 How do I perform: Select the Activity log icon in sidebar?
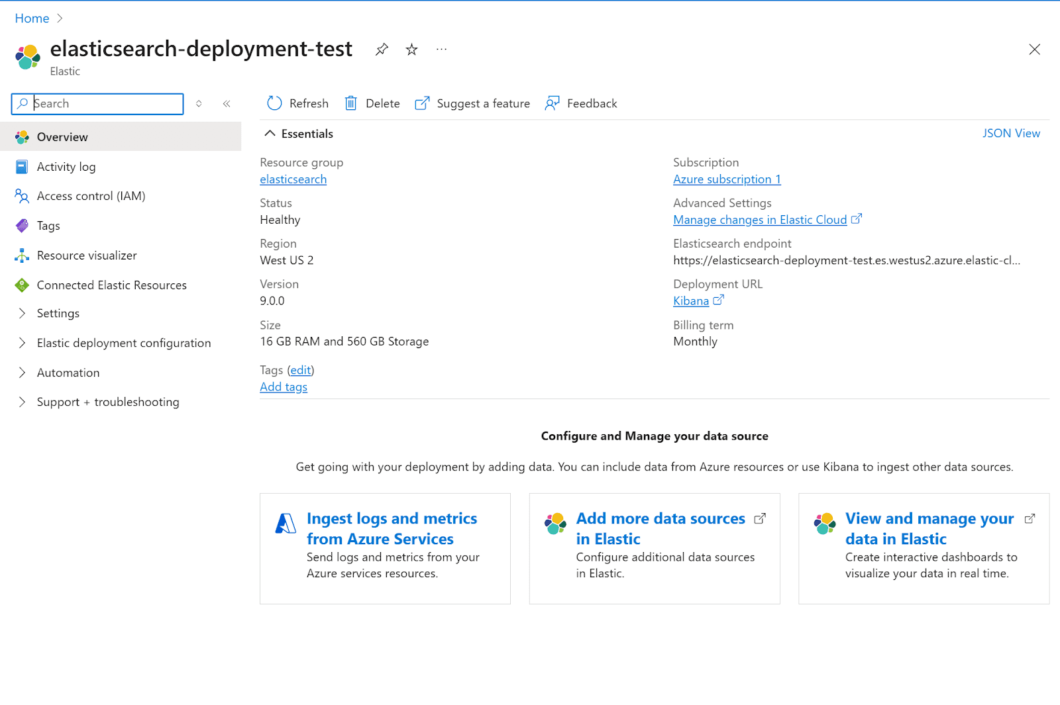coord(21,166)
